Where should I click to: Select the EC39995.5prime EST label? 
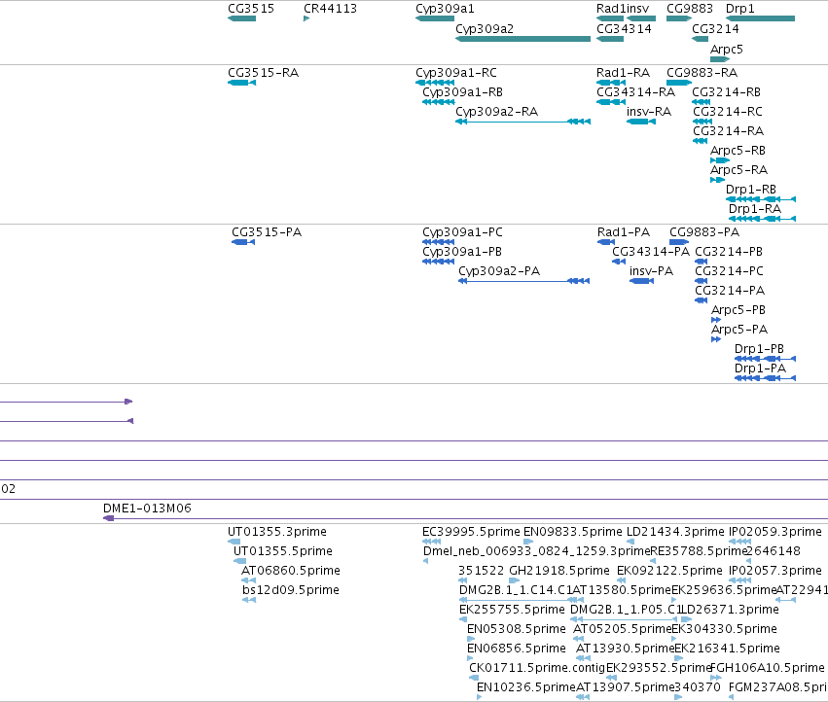pos(471,532)
